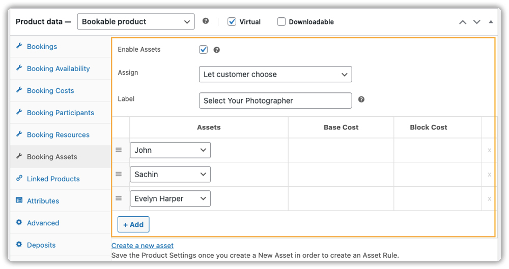Select the Booking Assets tab
The height and width of the screenshot is (269, 509).
(x=61, y=157)
